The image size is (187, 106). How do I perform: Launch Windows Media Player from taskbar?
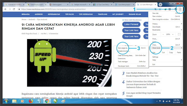pos(22,101)
